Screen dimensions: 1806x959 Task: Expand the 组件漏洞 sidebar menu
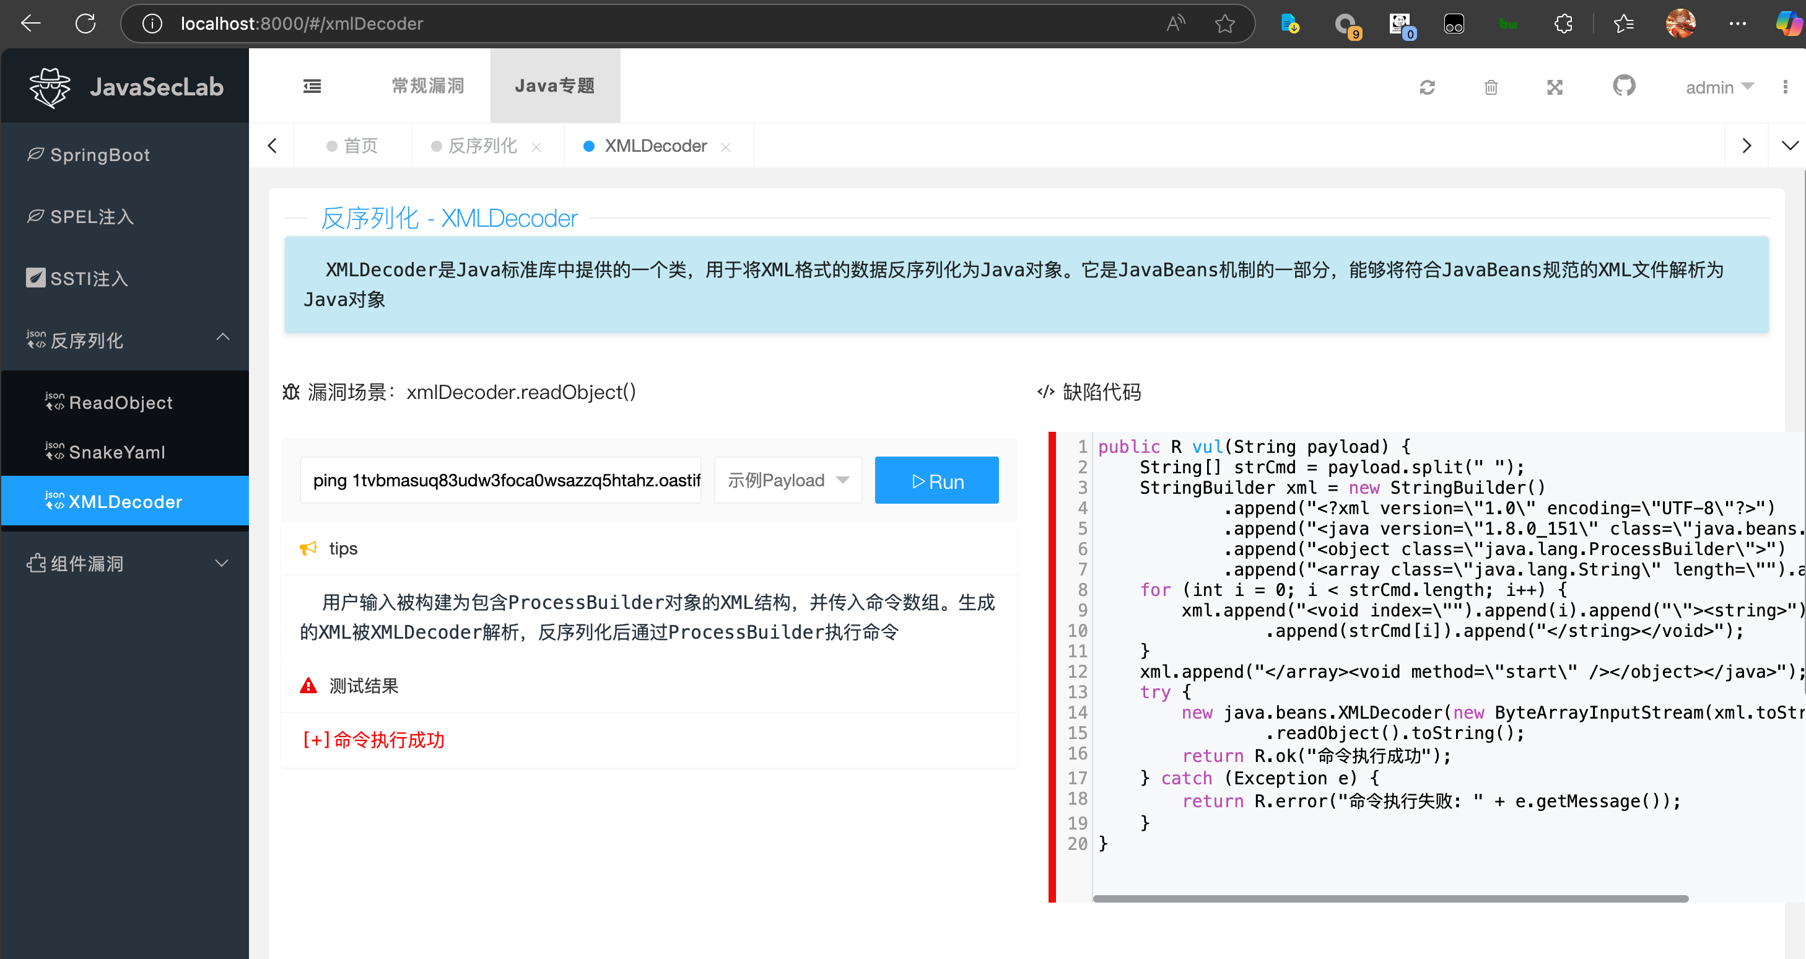[124, 564]
